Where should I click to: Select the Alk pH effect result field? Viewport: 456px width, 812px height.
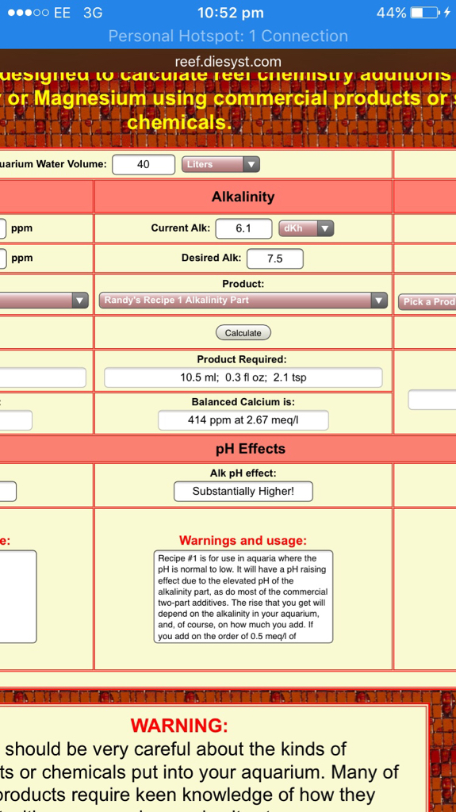point(243,492)
